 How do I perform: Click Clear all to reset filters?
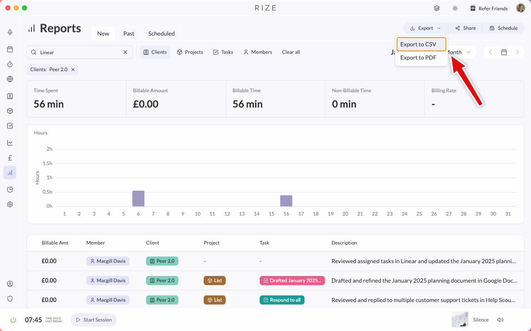291,52
